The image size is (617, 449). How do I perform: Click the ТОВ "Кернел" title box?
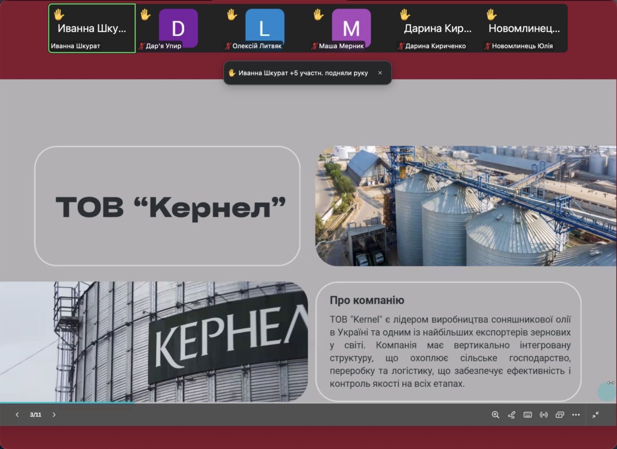point(167,206)
